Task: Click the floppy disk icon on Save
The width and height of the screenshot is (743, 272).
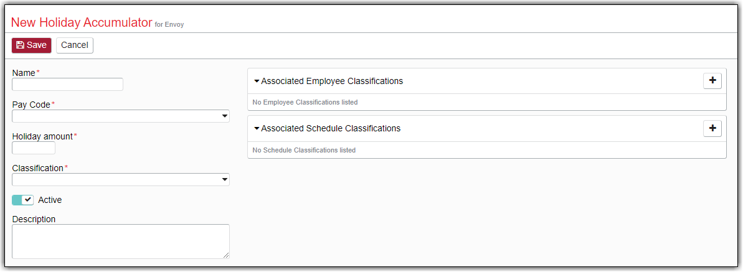Action: click(x=20, y=45)
